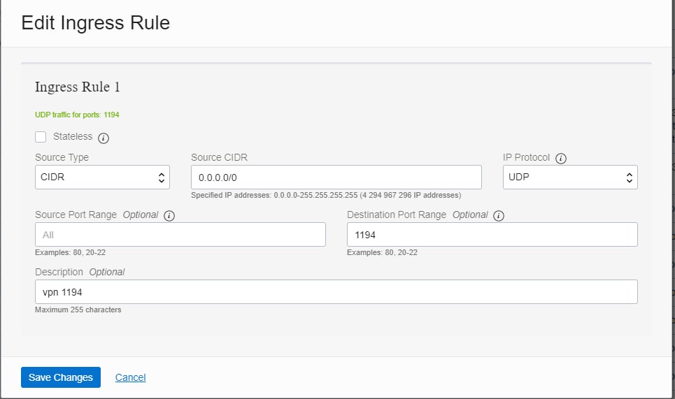Open the IP Protocol UDP dropdown

point(570,177)
